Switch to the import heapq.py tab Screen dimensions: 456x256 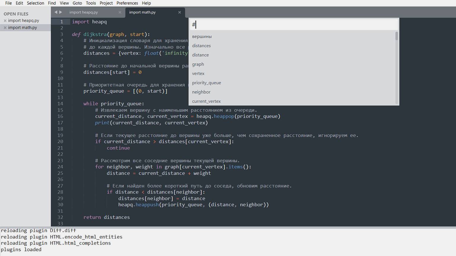(84, 12)
